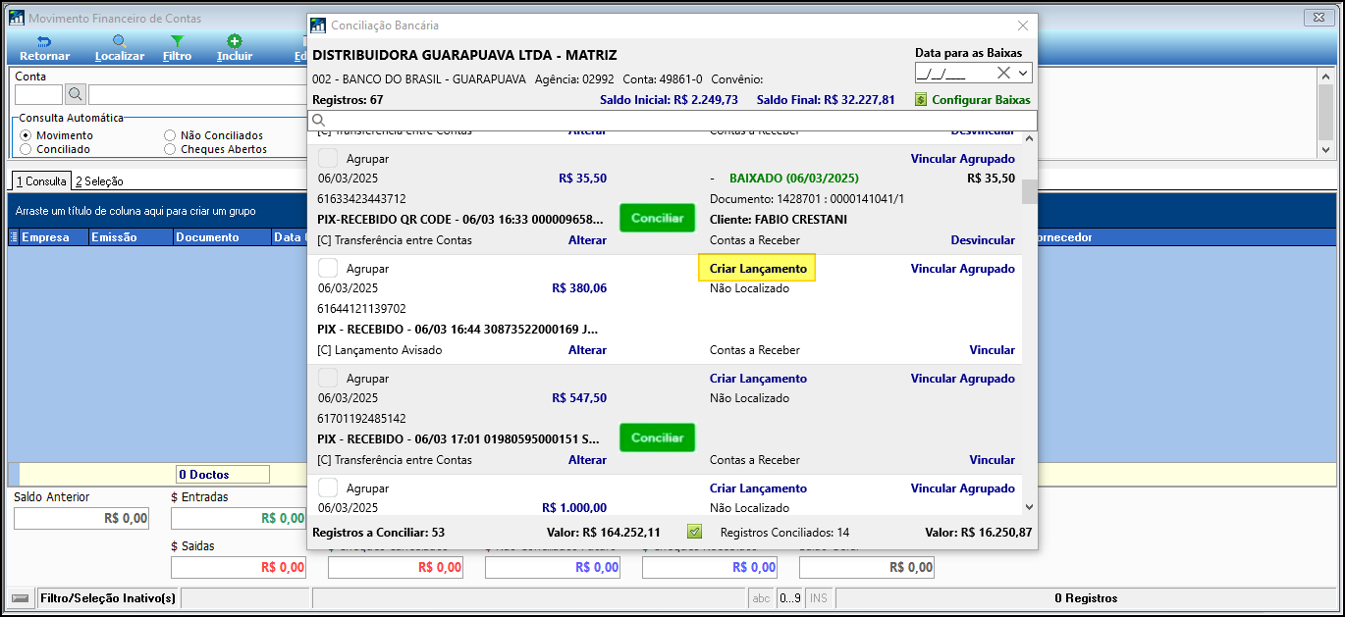Click the Conta code input field
The height and width of the screenshot is (617, 1345).
click(x=39, y=94)
